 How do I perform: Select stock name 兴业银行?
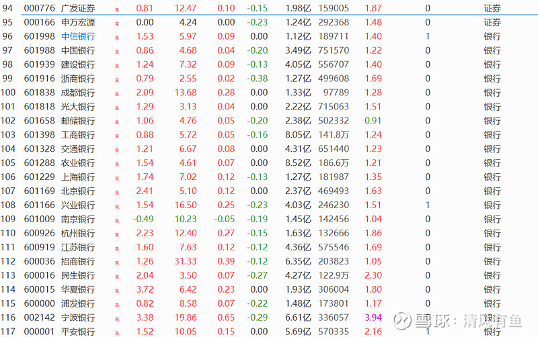(x=78, y=205)
